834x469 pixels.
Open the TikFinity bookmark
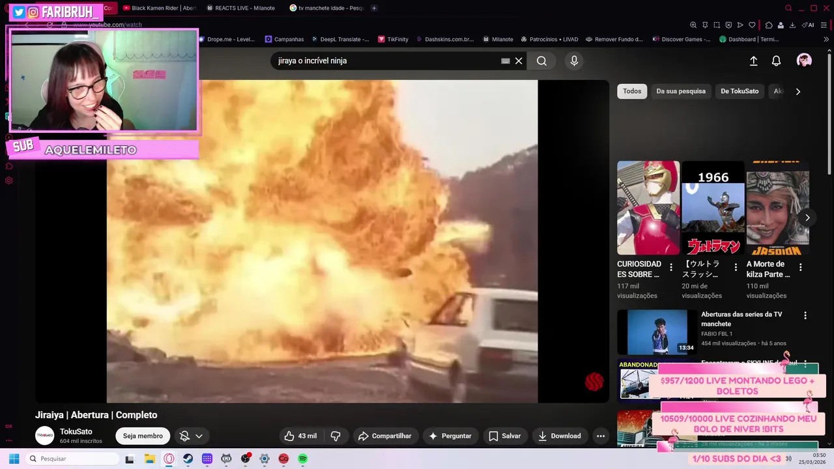click(x=393, y=39)
